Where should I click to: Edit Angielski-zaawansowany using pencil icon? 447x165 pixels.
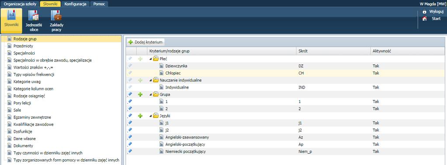point(130,137)
